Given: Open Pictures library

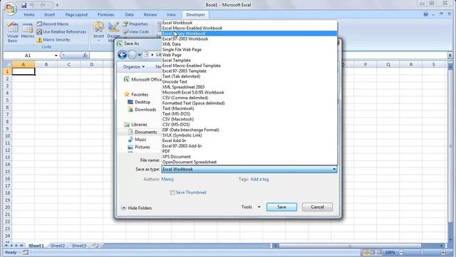Looking at the screenshot, I should click(x=139, y=147).
